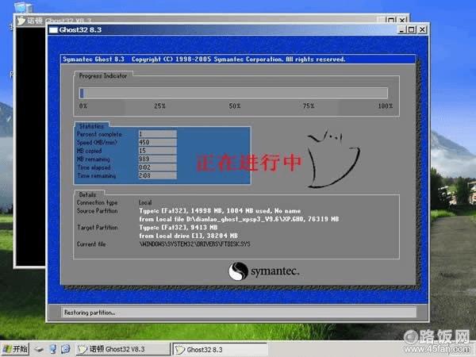Close the Ghost32 8.3 window
Screen dimensions: 476x357
(x=422, y=29)
